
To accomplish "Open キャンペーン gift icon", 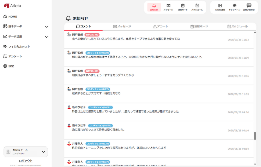I will pos(234,7).
